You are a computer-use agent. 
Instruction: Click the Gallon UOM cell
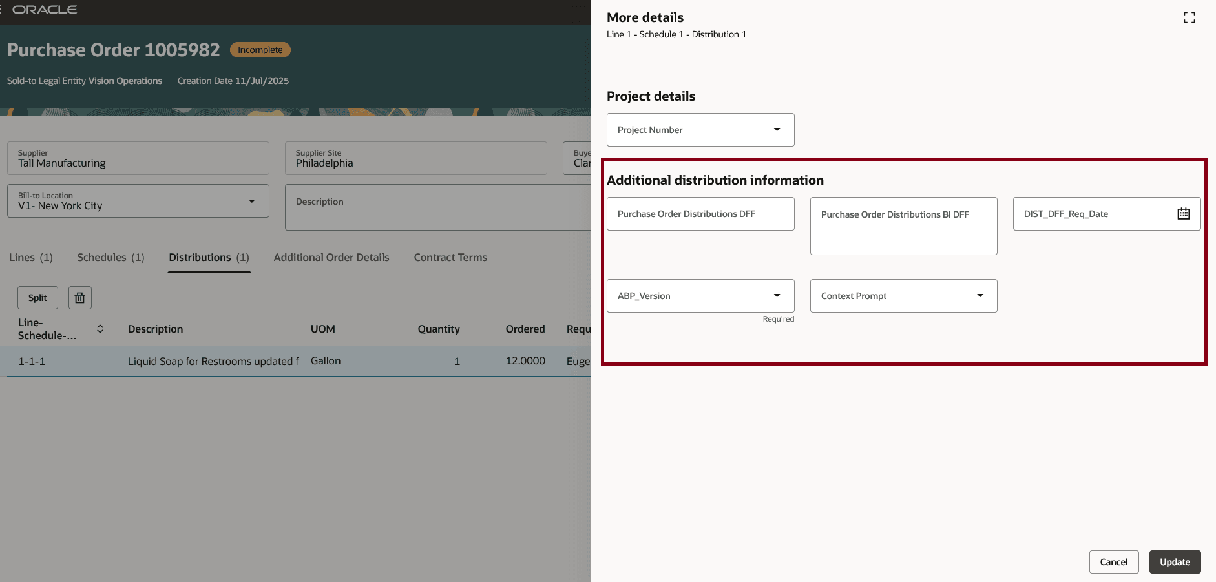[x=326, y=361]
